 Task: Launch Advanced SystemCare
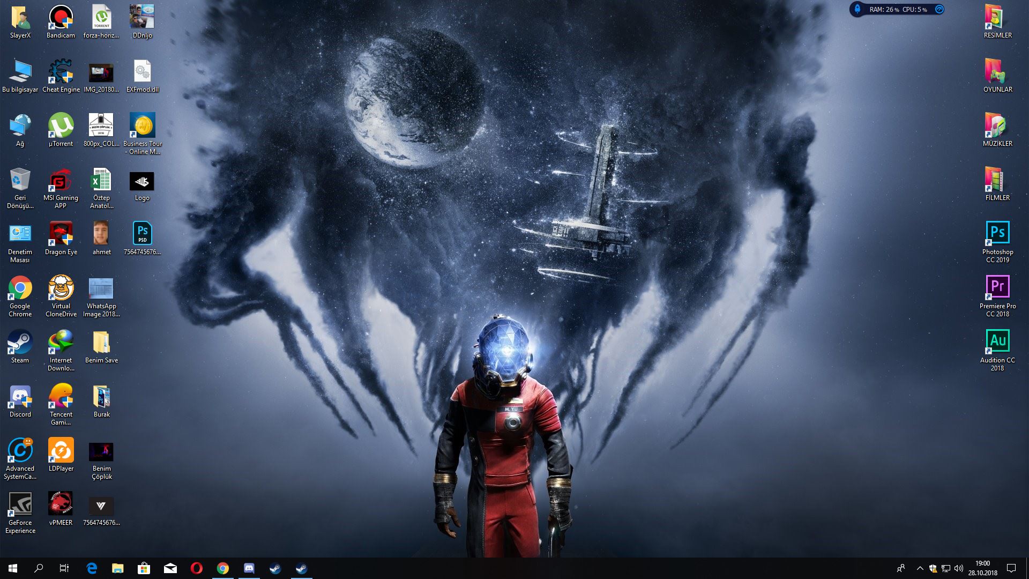(x=20, y=458)
